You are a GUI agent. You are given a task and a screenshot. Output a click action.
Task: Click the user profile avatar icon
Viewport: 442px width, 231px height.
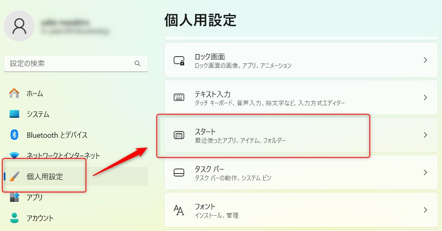coord(19,26)
